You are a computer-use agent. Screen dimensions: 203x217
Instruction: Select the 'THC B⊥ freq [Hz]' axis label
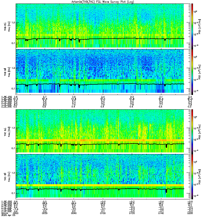click(x=7, y=132)
